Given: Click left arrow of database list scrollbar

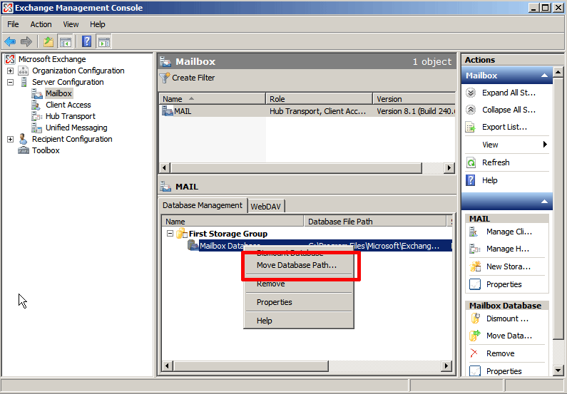Looking at the screenshot, I should point(167,366).
